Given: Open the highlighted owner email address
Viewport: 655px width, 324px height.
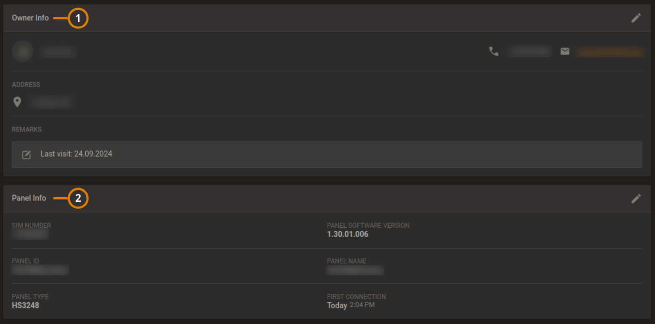Looking at the screenshot, I should tap(610, 53).
